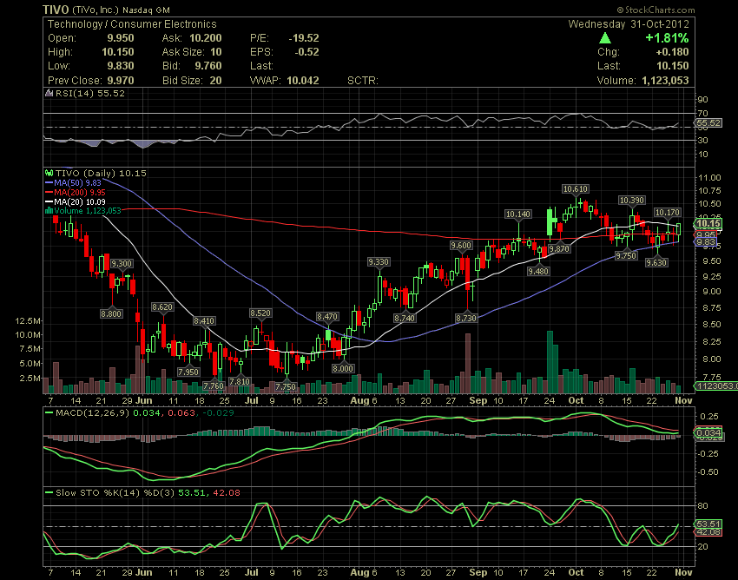
Task: Click the 7.760 price low label
Action: [x=214, y=386]
